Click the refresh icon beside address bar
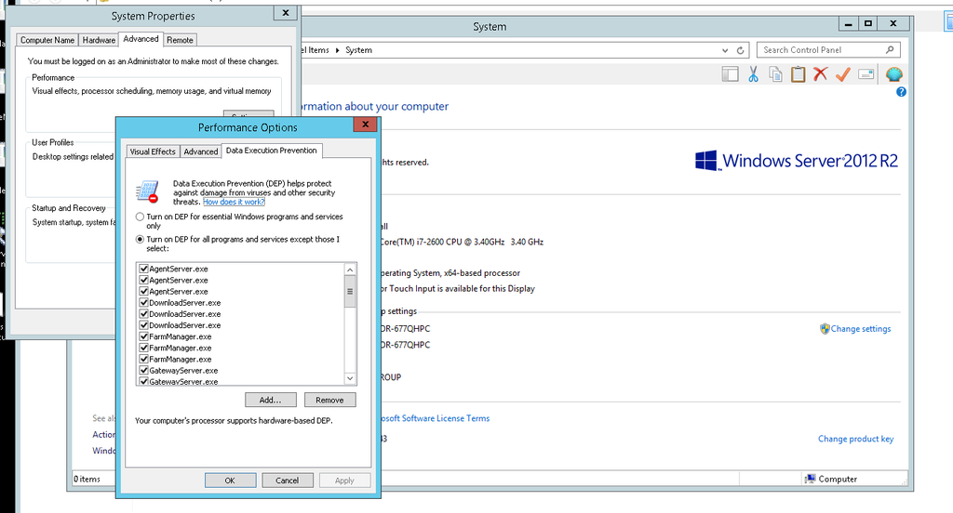Screen dimensions: 953x513 coord(741,50)
